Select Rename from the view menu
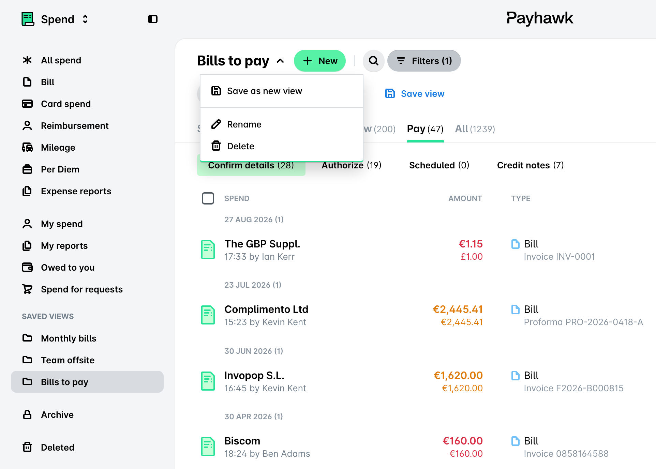Image resolution: width=656 pixels, height=469 pixels. (282, 124)
